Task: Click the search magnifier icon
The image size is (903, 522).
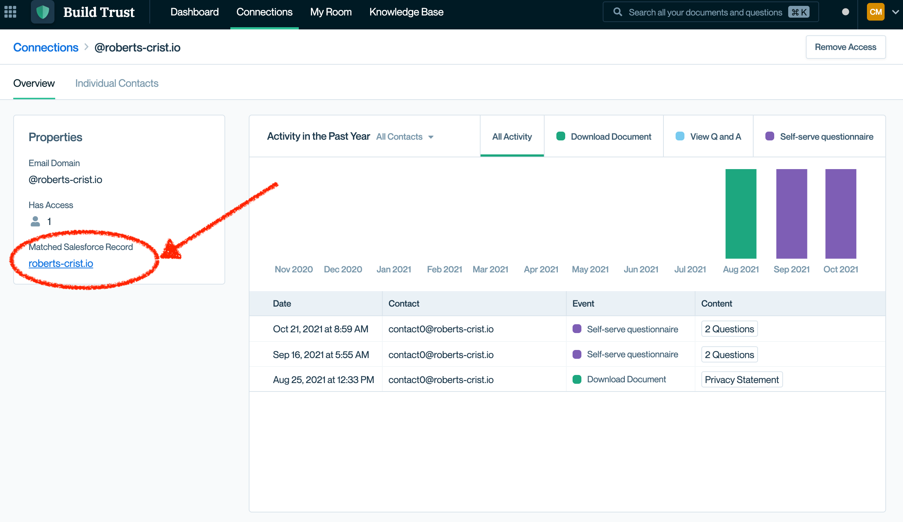Action: [618, 12]
